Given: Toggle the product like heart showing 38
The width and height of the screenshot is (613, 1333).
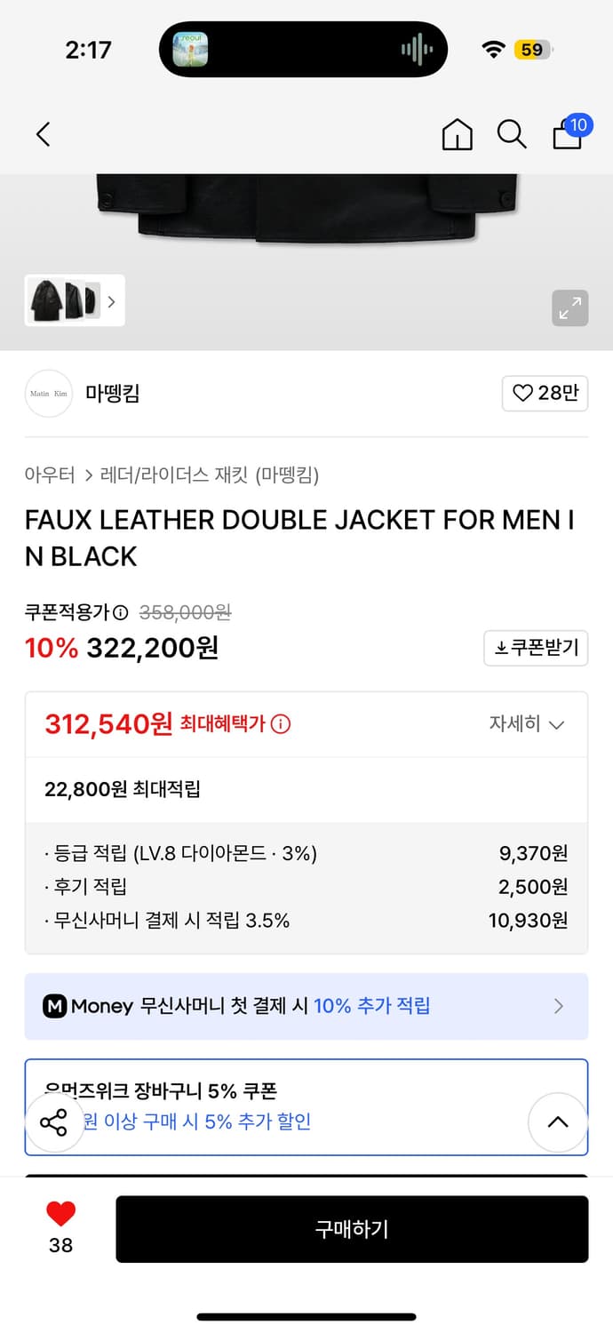Looking at the screenshot, I should pos(60,1216).
